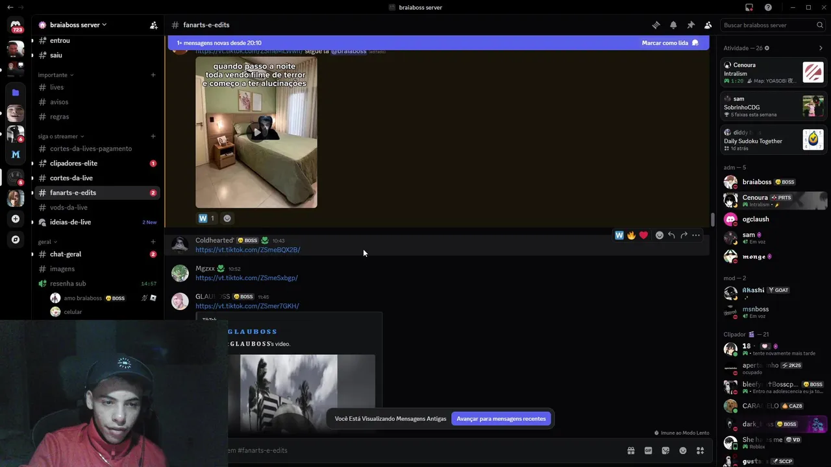Open the Threads icon in channel header
Image resolution: width=831 pixels, height=467 pixels.
(656, 25)
